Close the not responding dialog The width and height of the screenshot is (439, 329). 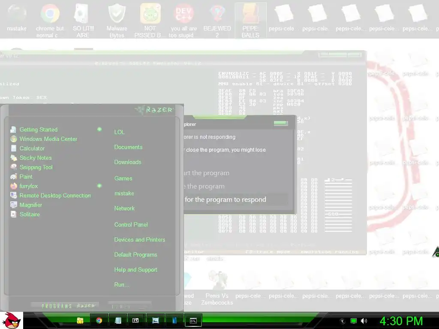point(281,123)
